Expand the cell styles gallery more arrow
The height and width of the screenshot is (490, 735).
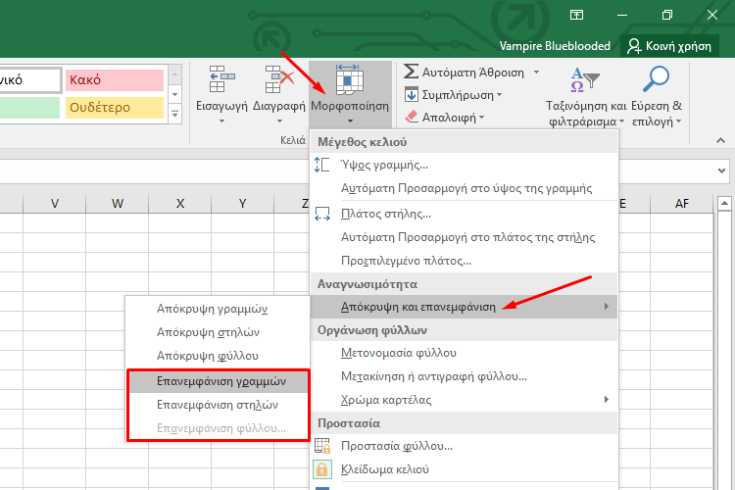click(x=174, y=114)
